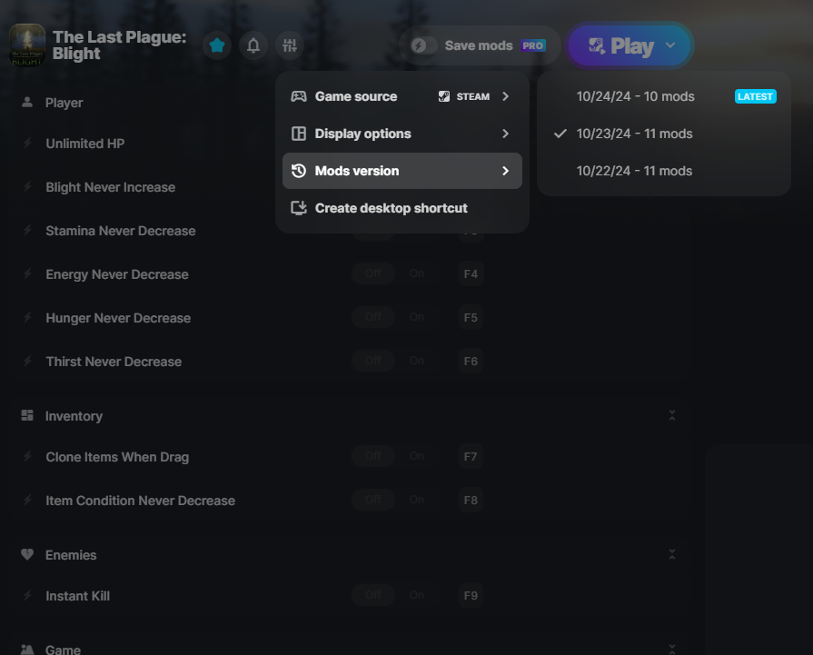
Task: Toggle the Save mods switch
Action: click(423, 45)
